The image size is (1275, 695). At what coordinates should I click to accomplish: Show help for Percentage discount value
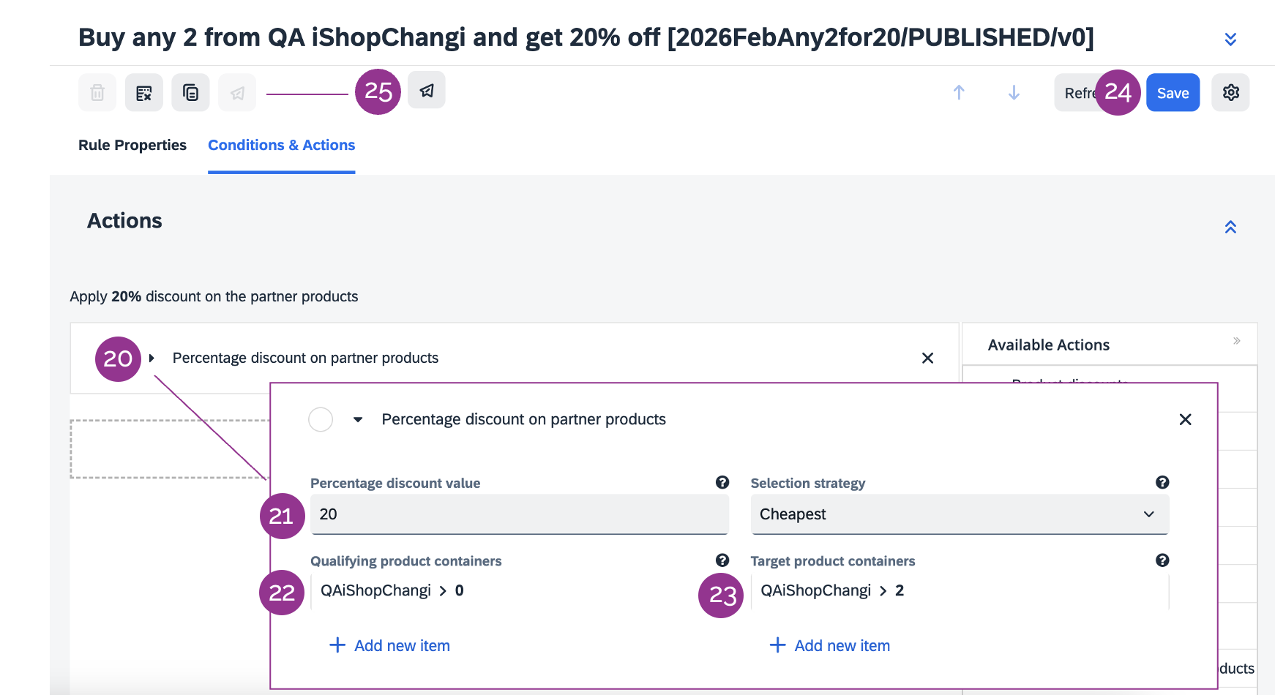click(x=722, y=482)
